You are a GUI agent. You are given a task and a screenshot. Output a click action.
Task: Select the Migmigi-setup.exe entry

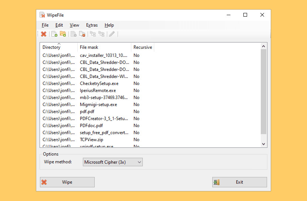tap(98, 105)
